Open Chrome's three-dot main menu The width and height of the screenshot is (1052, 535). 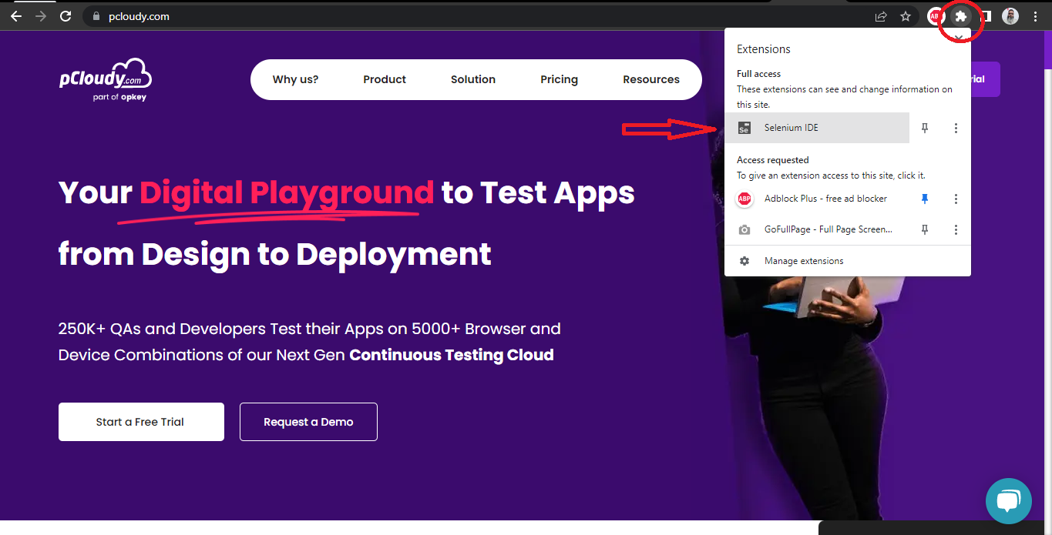pyautogui.click(x=1036, y=16)
